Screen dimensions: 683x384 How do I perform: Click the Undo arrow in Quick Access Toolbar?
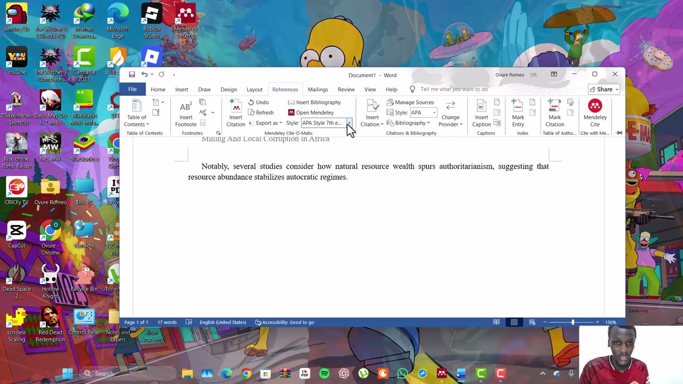144,75
